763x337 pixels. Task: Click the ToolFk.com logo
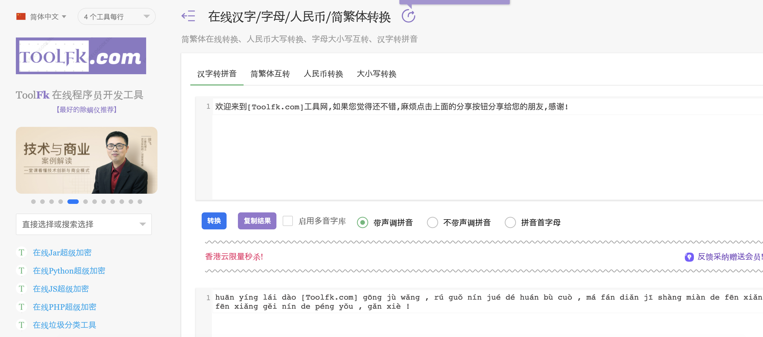tap(81, 56)
